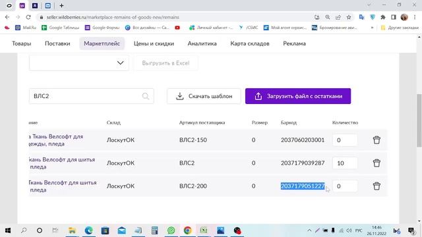Click the Количество column header

pyautogui.click(x=345, y=122)
